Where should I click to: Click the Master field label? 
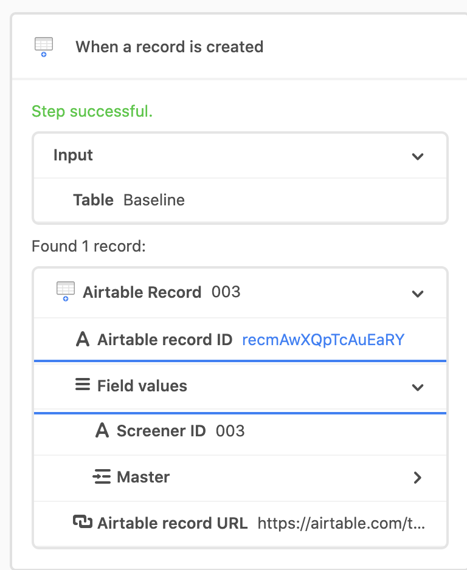point(144,477)
